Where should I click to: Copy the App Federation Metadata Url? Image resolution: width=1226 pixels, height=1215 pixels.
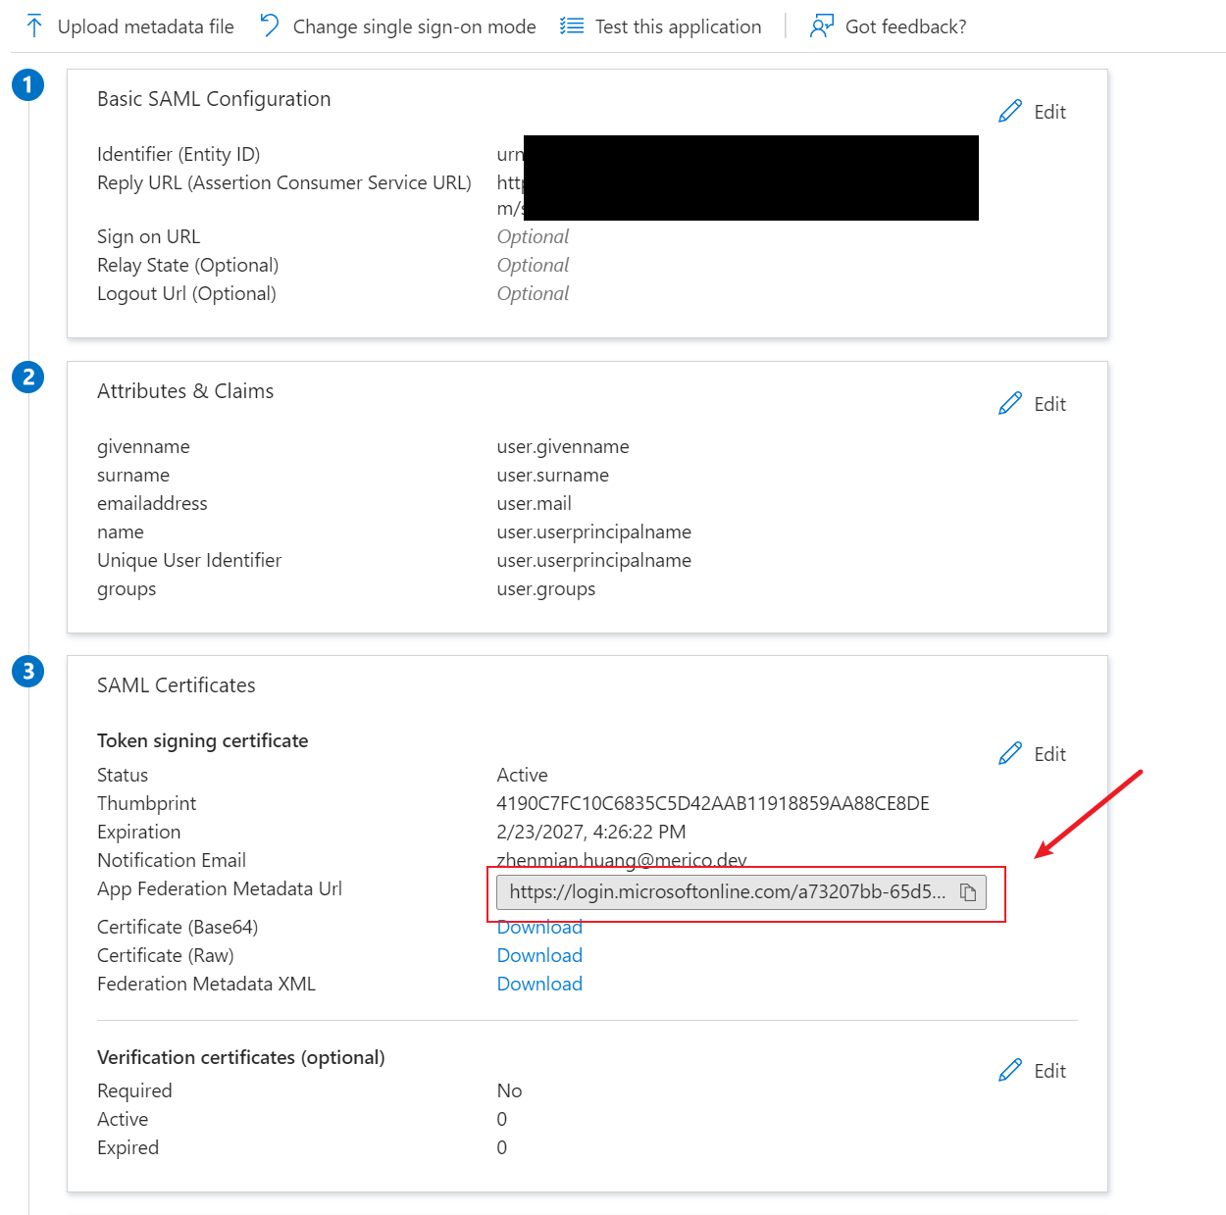tap(968, 892)
